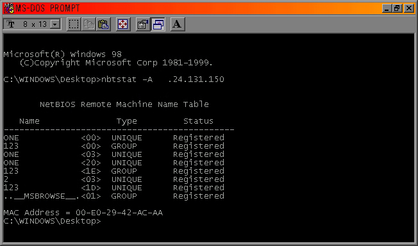Click the Copyright Microsoft Corp 1981-1999 line

point(116,63)
